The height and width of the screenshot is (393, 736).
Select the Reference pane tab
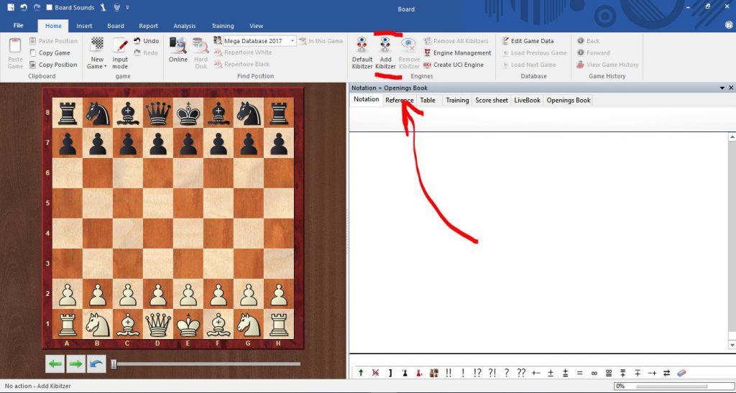point(400,100)
